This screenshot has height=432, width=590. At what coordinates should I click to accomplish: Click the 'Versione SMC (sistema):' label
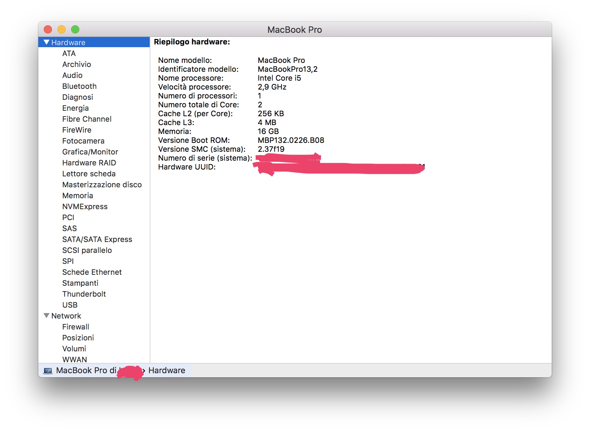coord(202,149)
